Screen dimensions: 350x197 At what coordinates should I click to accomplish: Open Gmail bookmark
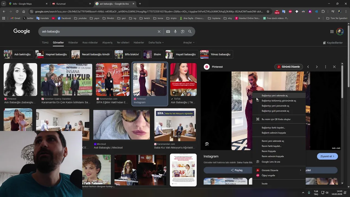pos(15,18)
